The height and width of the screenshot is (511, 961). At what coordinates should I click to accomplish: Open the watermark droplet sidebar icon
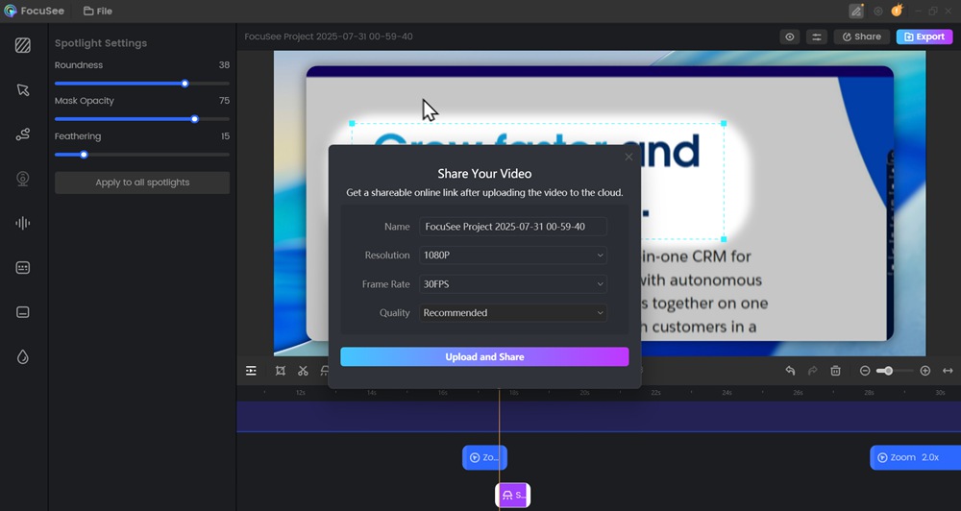pos(23,357)
